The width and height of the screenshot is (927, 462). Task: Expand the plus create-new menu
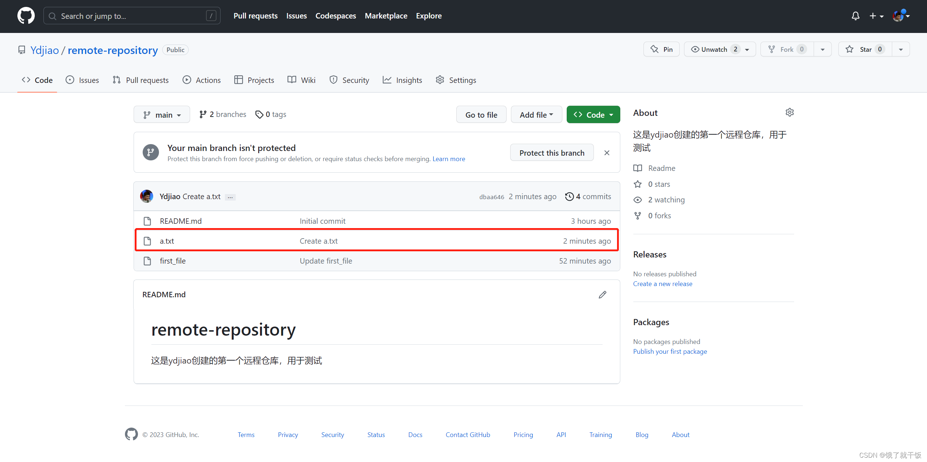pos(876,16)
